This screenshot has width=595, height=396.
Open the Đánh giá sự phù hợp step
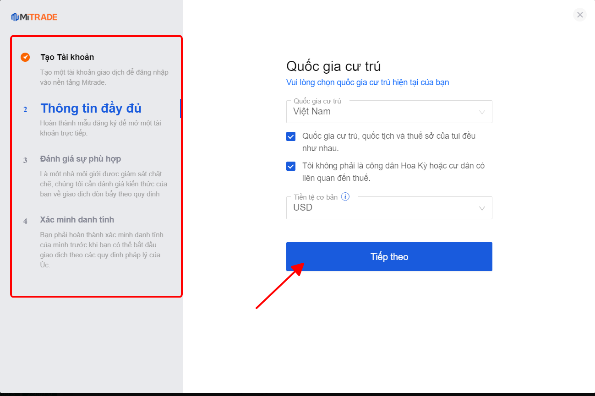click(x=81, y=159)
